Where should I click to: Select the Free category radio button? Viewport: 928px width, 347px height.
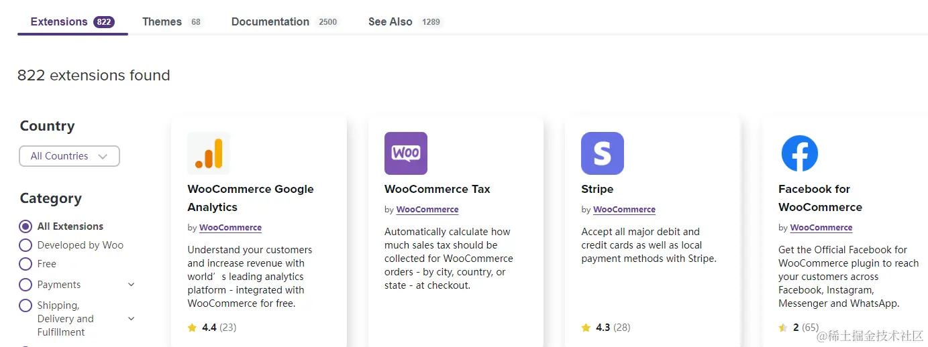25,264
